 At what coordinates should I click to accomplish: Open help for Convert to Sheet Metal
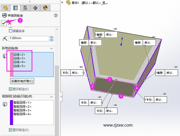pos(56,15)
